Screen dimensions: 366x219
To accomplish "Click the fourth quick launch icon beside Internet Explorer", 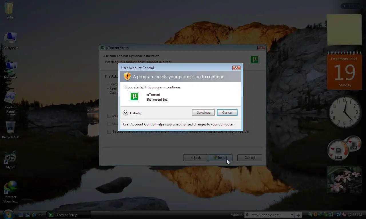I will click(x=41, y=215).
